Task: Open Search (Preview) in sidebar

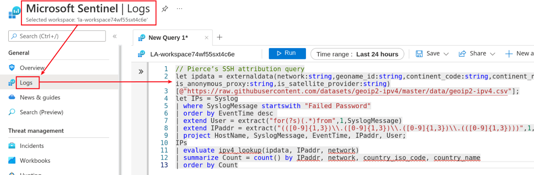Action: [41, 112]
